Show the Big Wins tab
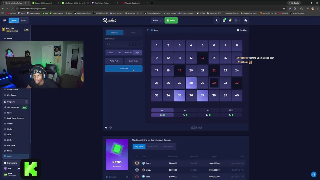320x180 pixels. (x=139, y=146)
